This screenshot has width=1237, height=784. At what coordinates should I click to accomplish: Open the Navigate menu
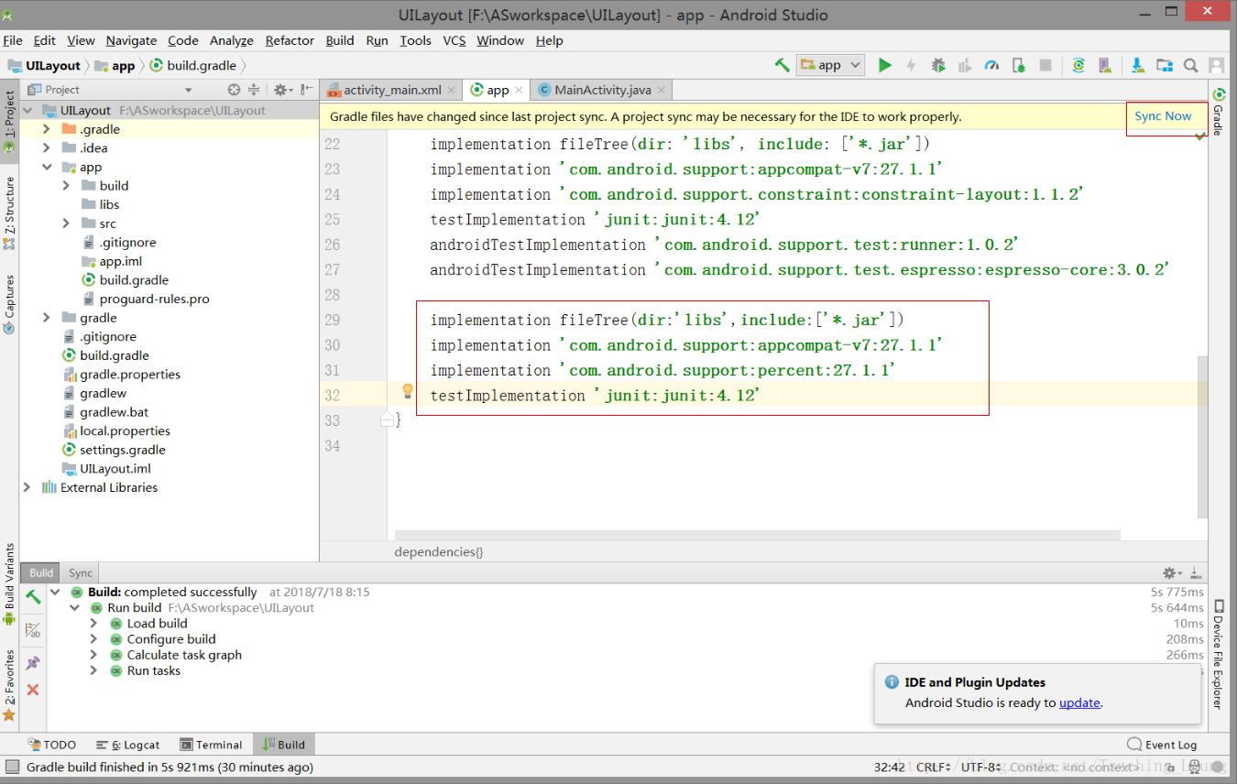tap(131, 40)
